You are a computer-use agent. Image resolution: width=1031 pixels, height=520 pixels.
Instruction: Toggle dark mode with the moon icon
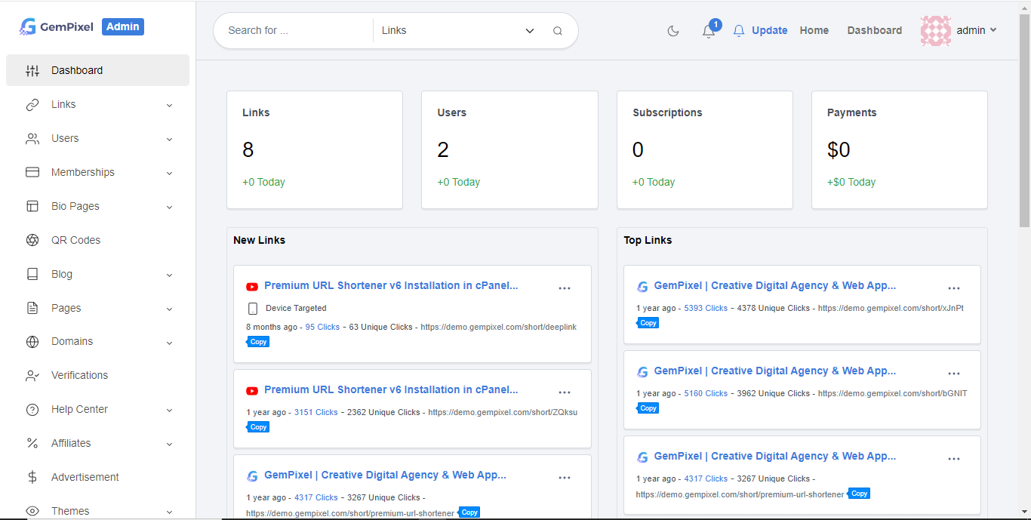(x=673, y=31)
